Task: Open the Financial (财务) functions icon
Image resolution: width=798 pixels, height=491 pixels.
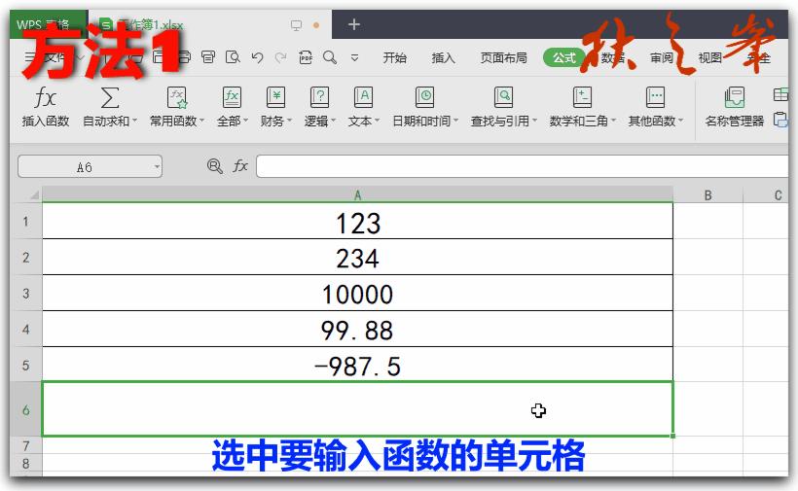Action: tap(275, 97)
